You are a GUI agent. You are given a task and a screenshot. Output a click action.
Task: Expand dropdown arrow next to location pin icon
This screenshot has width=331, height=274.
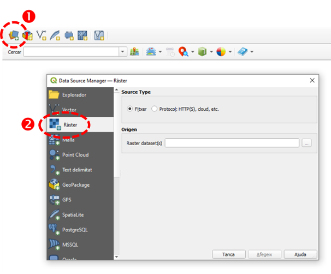pyautogui.click(x=192, y=52)
